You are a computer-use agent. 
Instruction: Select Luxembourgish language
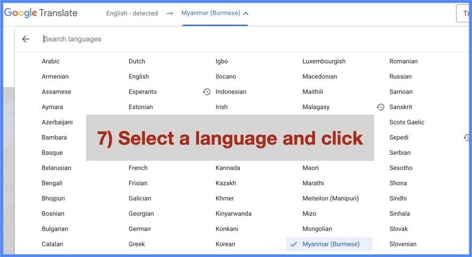coord(324,61)
